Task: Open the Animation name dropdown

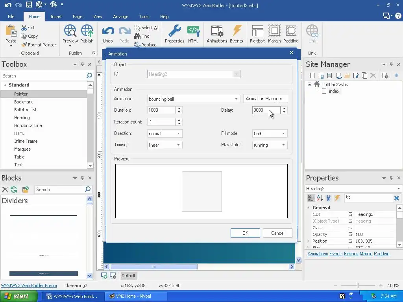Action: 236,99
